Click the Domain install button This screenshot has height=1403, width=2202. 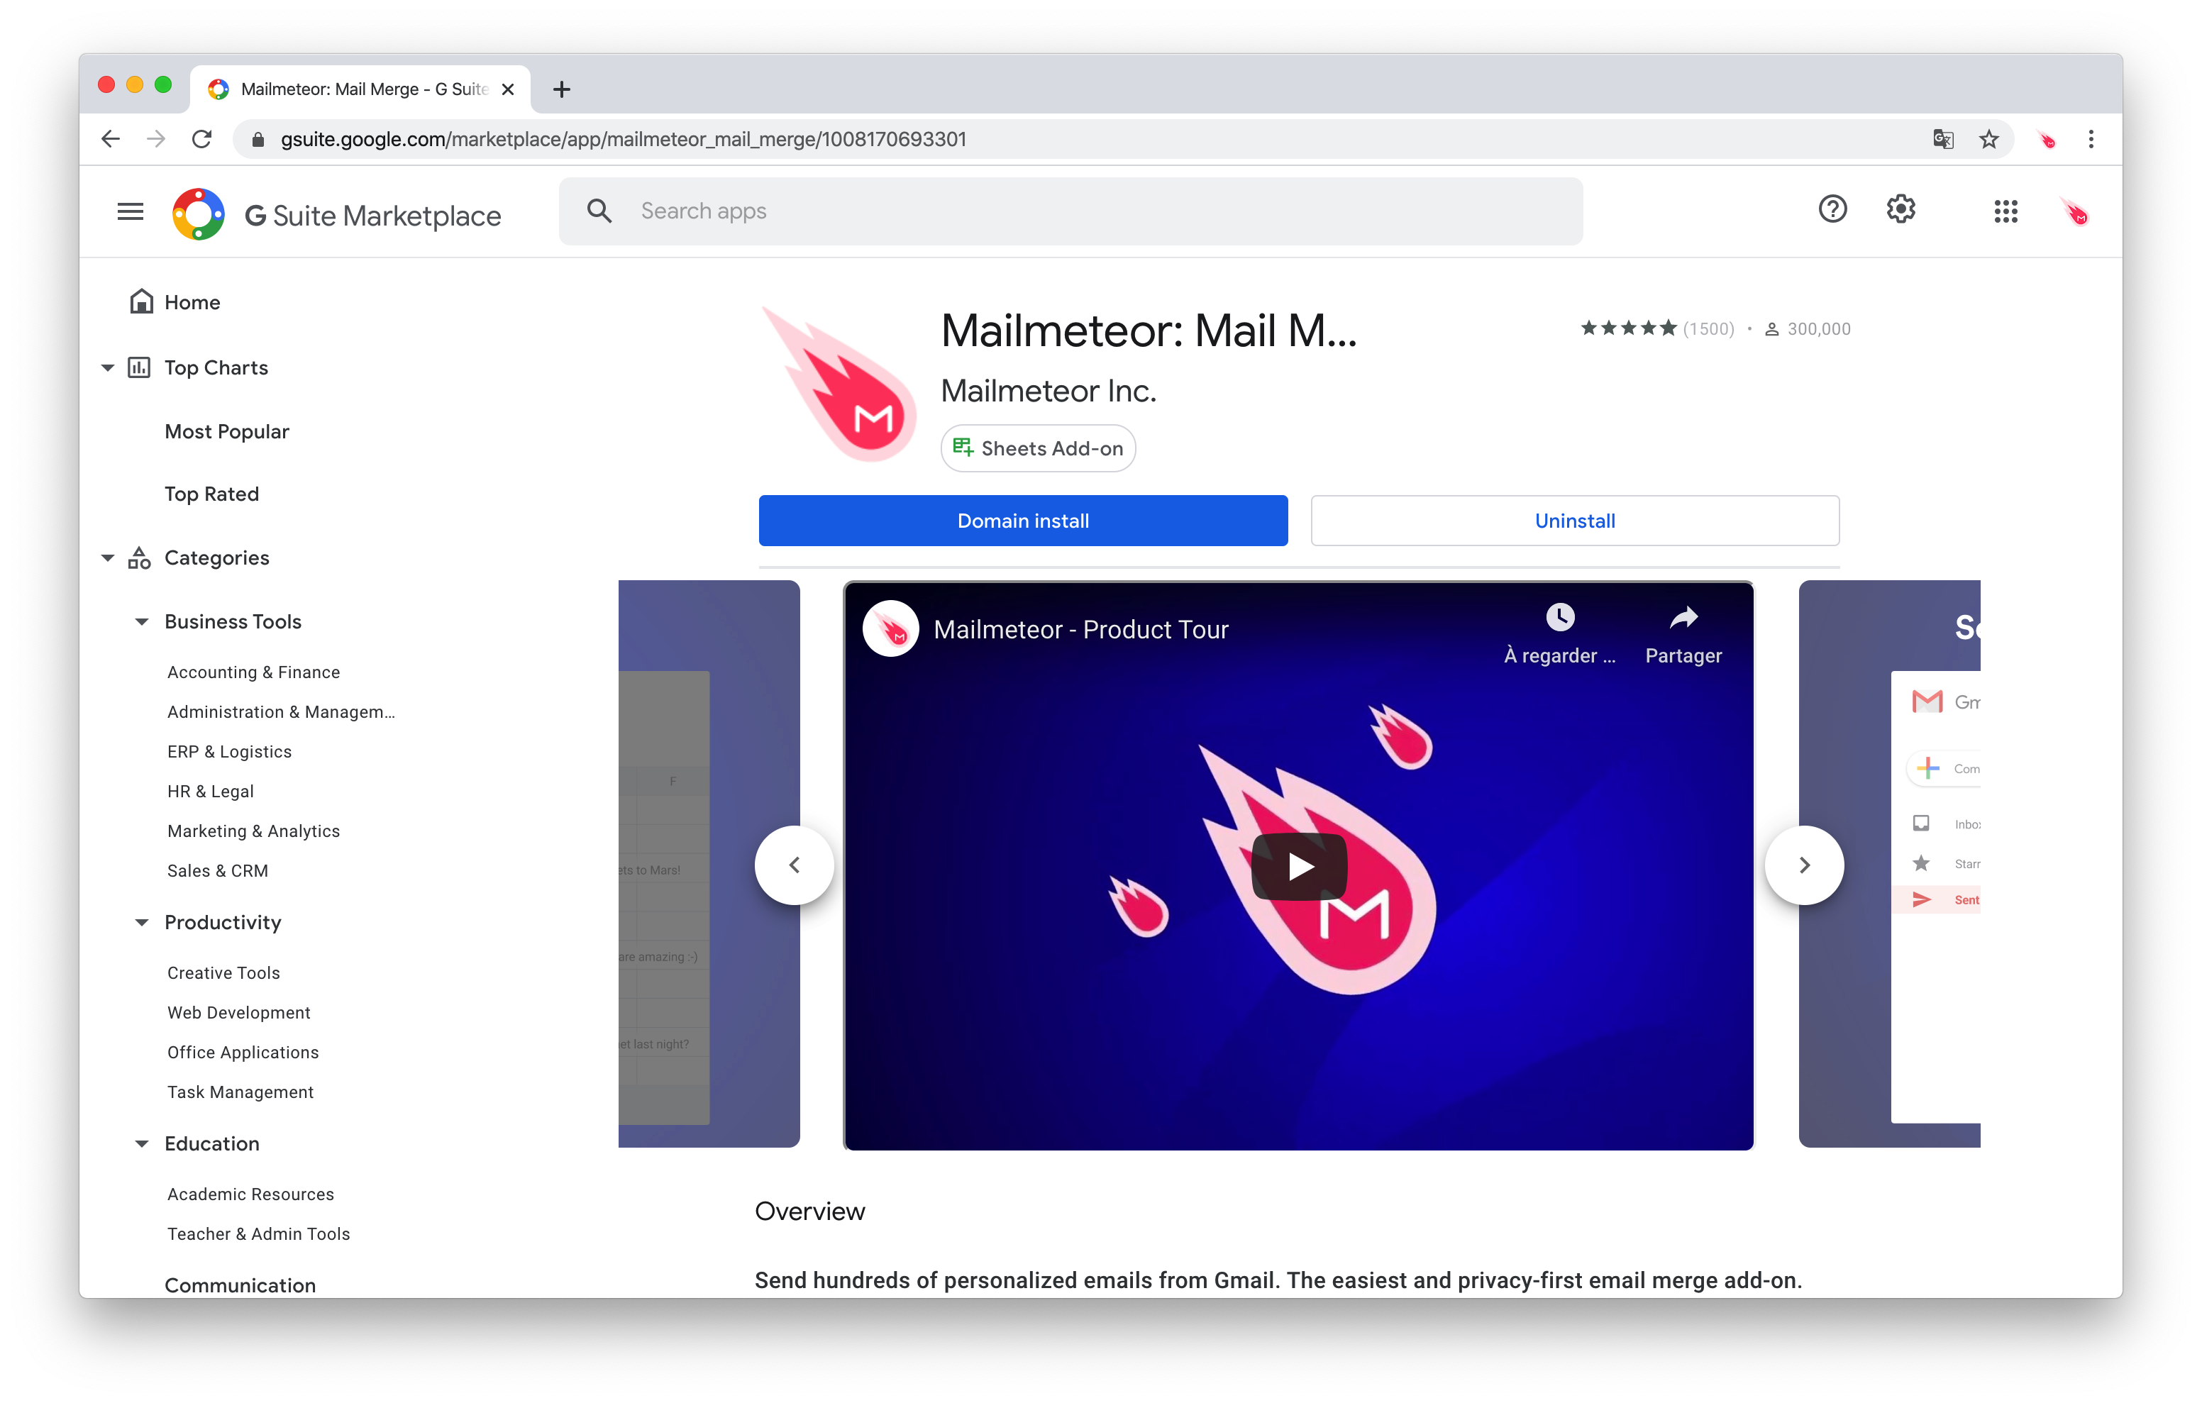[x=1022, y=521]
